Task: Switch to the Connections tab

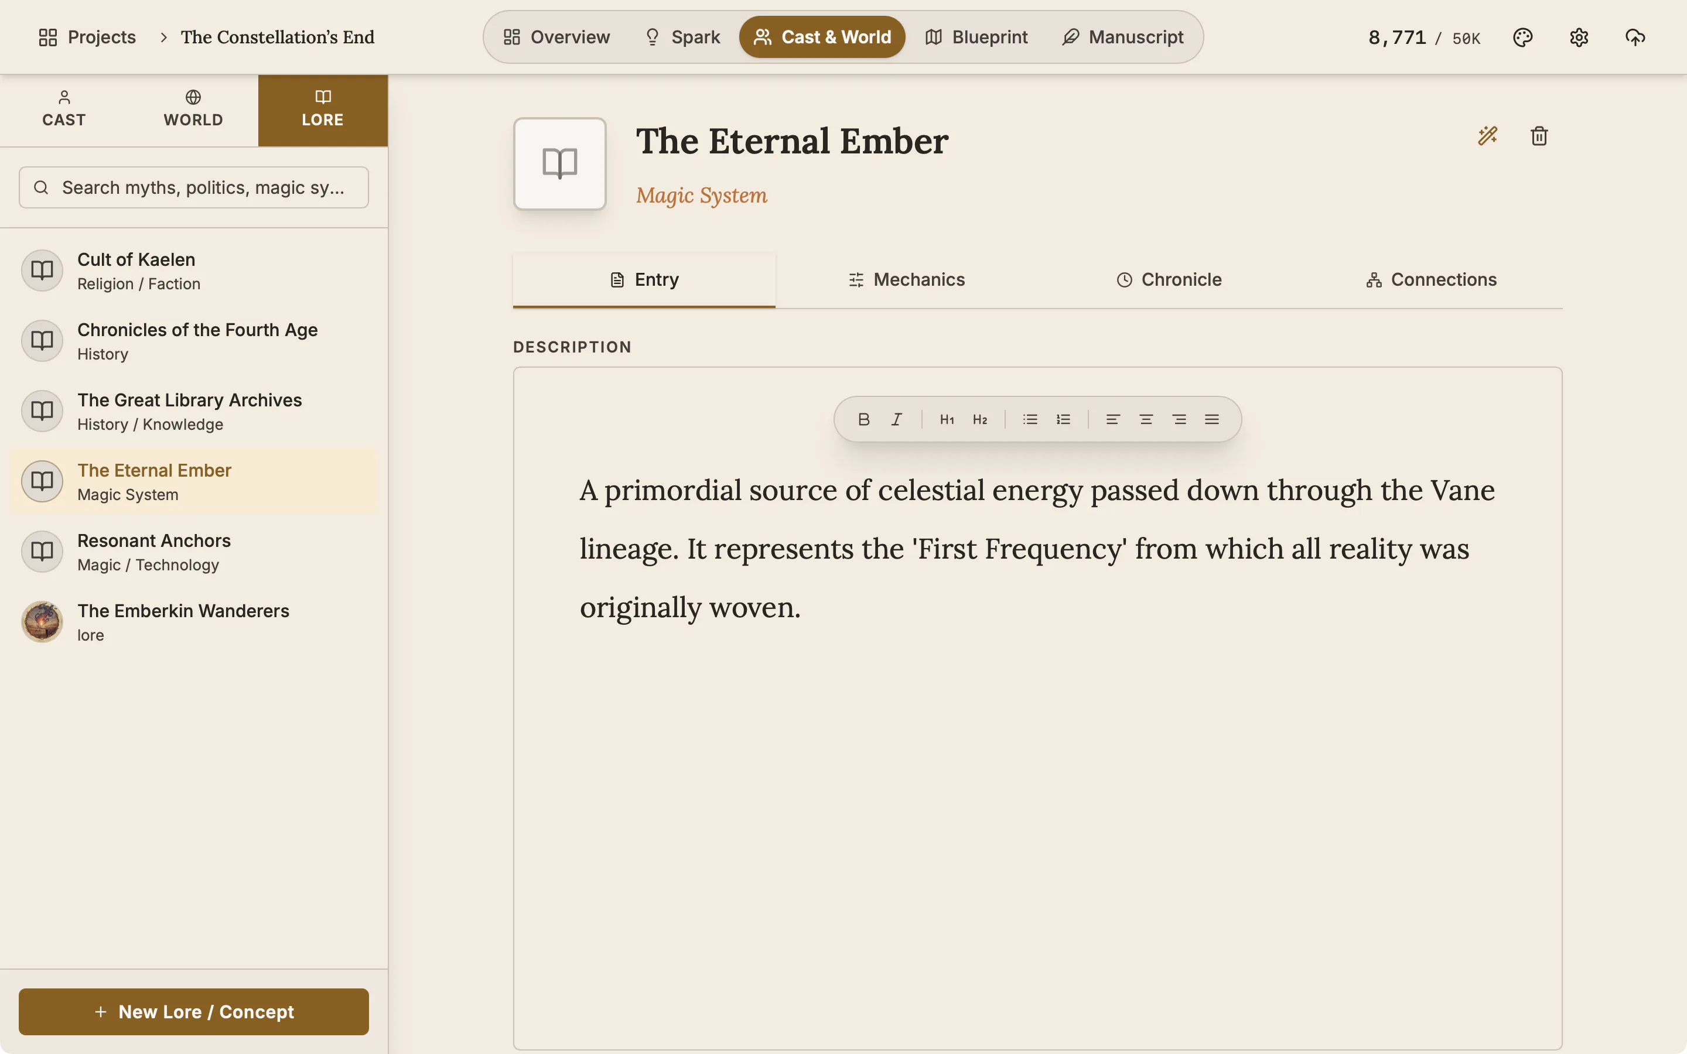Action: (1431, 279)
